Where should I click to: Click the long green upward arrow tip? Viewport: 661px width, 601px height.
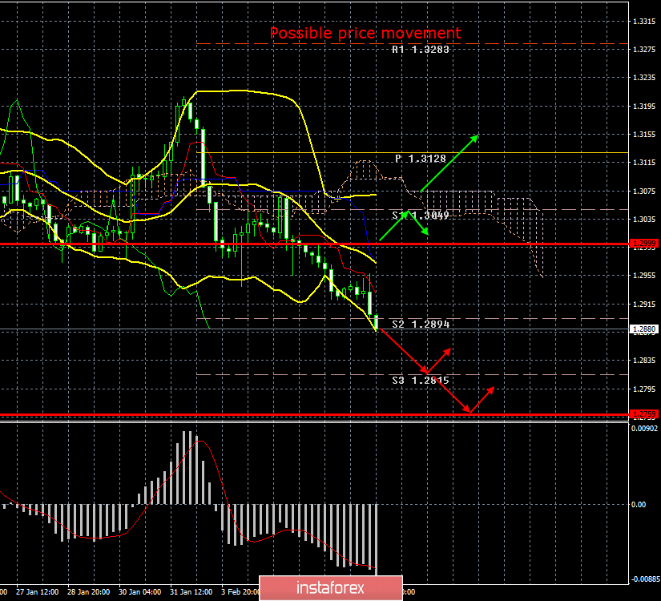pyautogui.click(x=477, y=135)
